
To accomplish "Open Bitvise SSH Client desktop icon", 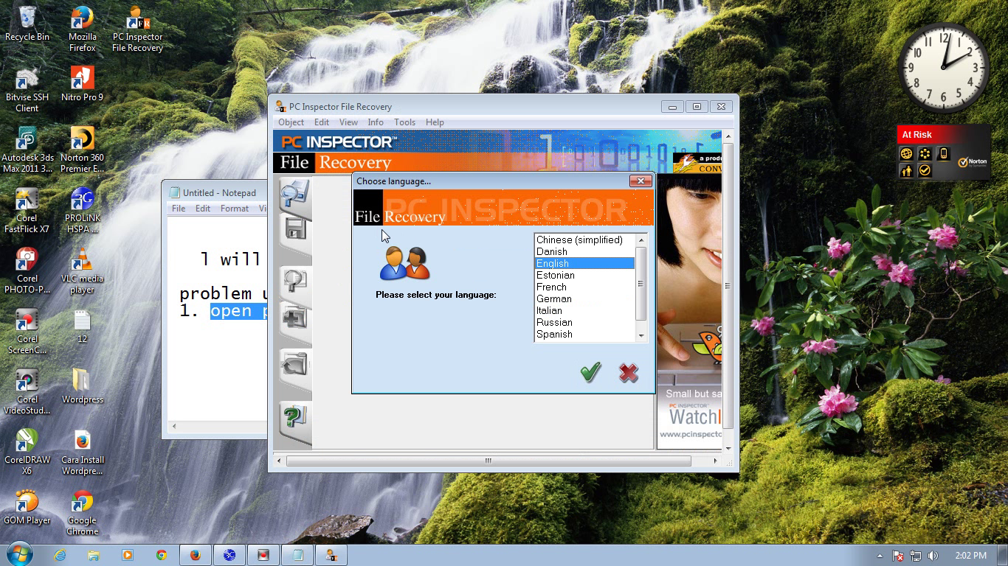I will click(x=27, y=90).
